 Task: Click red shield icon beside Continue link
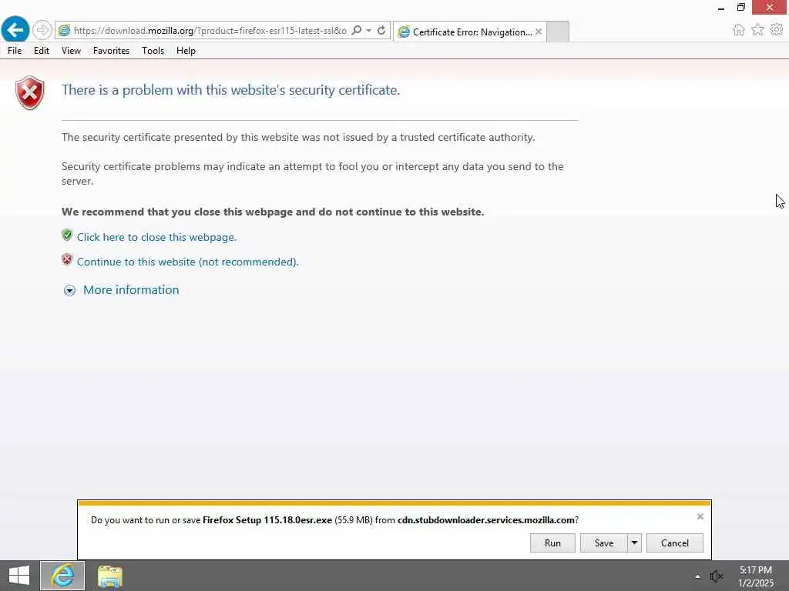click(67, 259)
